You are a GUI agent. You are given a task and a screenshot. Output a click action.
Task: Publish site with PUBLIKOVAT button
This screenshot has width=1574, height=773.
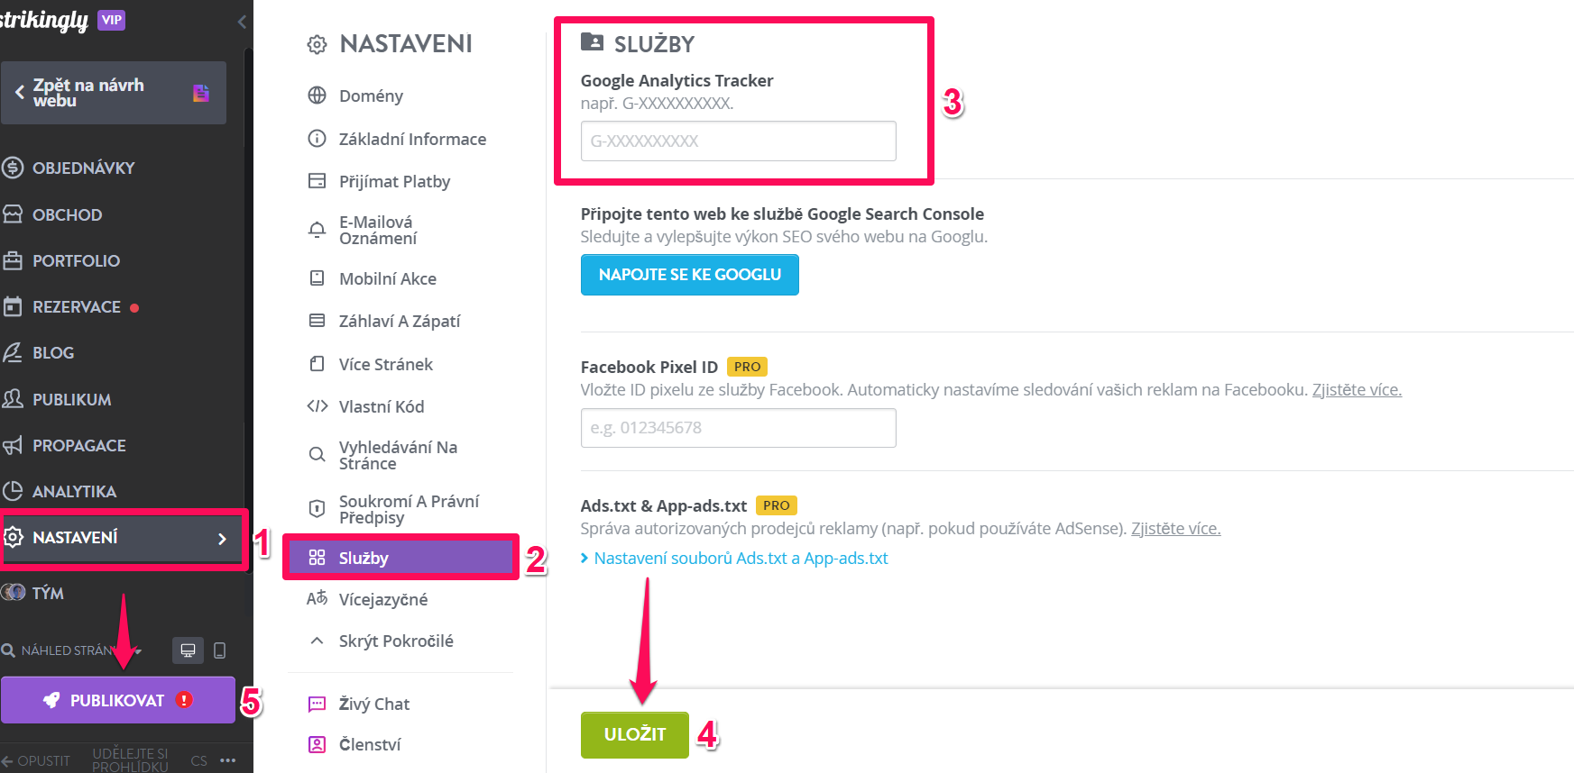pyautogui.click(x=118, y=700)
